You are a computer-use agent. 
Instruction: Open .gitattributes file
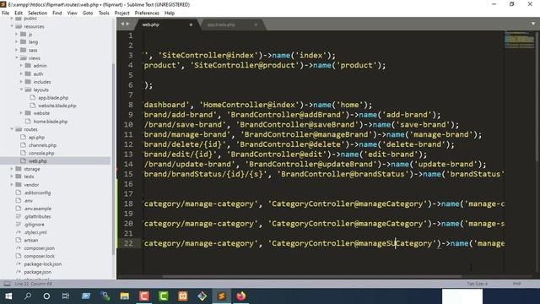click(x=37, y=216)
